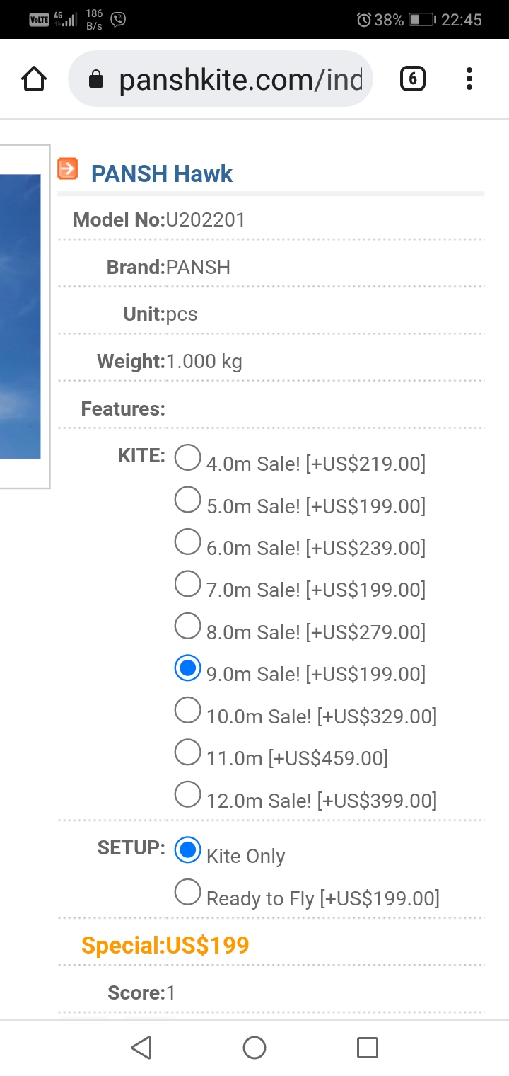Pick the 10.0m Sale kite option
This screenshot has width=509, height=1076.
pos(187,710)
